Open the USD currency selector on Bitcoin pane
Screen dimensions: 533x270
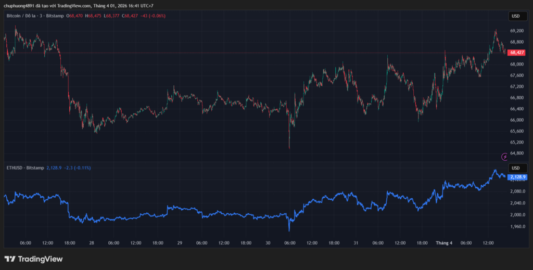click(515, 16)
